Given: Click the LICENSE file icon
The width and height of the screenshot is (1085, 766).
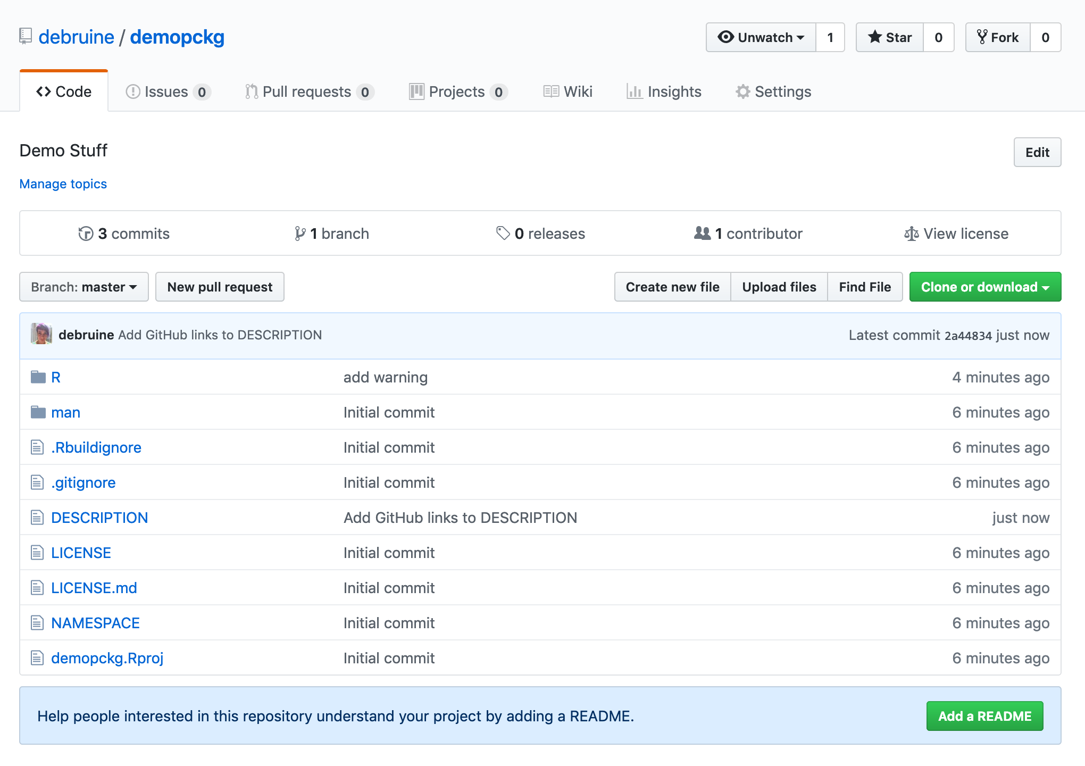Looking at the screenshot, I should tap(37, 553).
